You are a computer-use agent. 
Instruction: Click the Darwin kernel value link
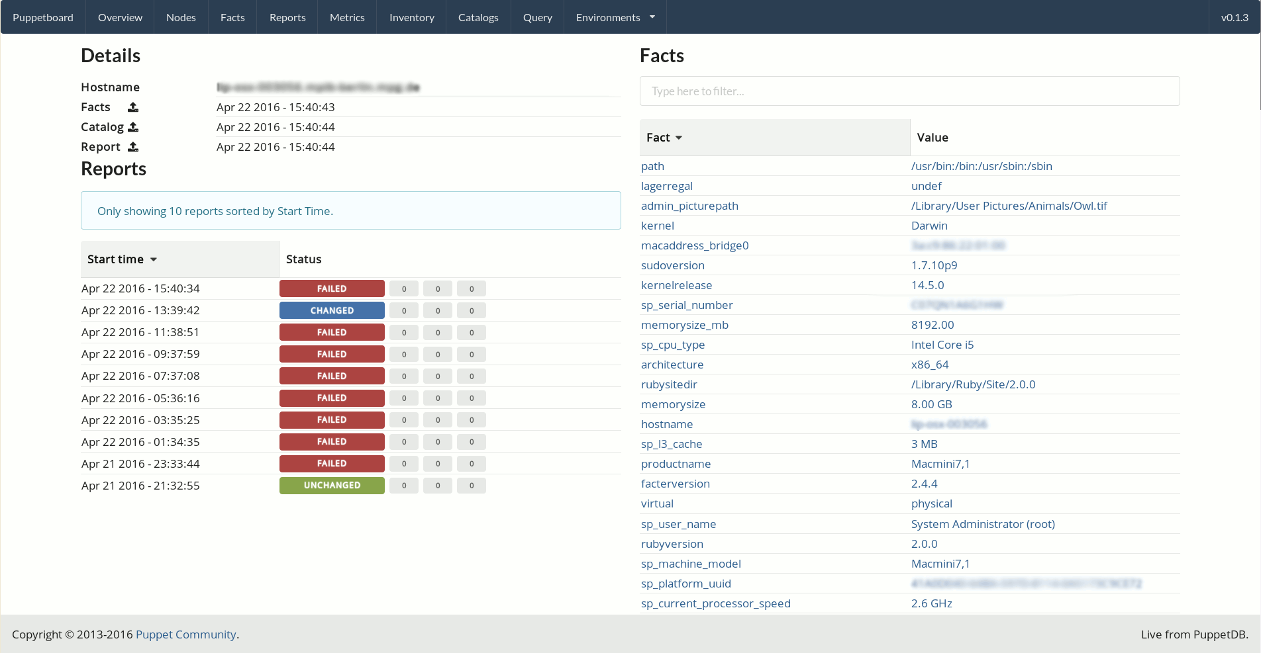click(x=929, y=226)
